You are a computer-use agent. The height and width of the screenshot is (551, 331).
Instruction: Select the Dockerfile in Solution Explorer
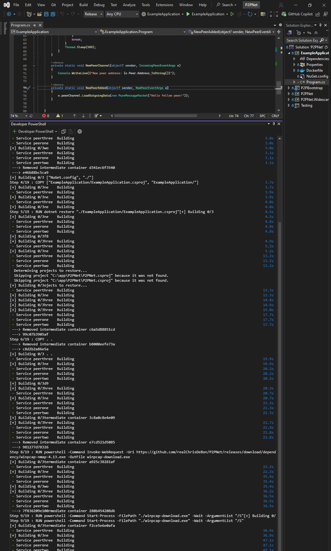click(x=314, y=70)
